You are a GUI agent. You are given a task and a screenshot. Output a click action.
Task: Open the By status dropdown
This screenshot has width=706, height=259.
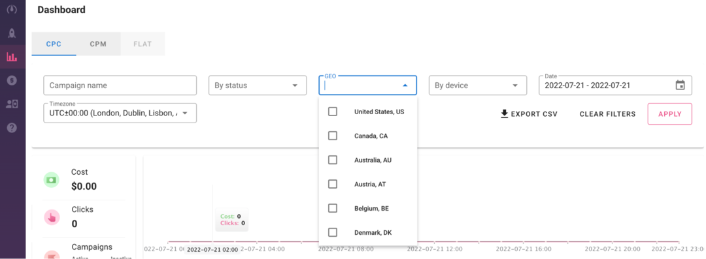pos(258,85)
